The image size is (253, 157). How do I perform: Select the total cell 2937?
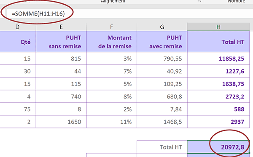click(x=218, y=122)
